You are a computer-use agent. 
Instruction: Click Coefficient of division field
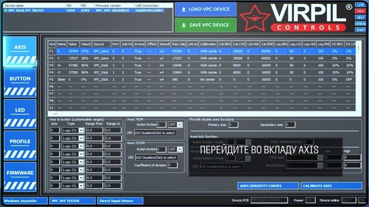(x=172, y=165)
